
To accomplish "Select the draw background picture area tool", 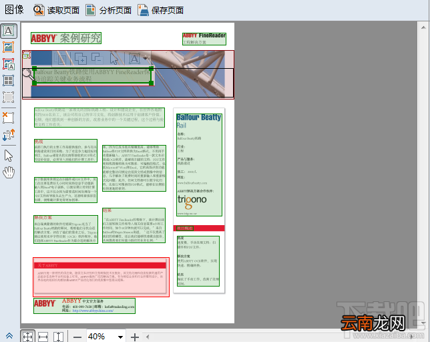I will pos(9,64).
